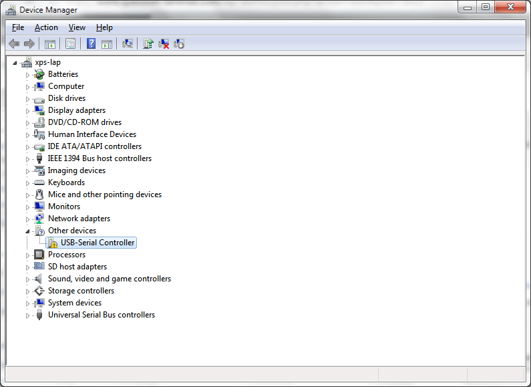Click the Display adapters icon
531x387 pixels.
39,110
